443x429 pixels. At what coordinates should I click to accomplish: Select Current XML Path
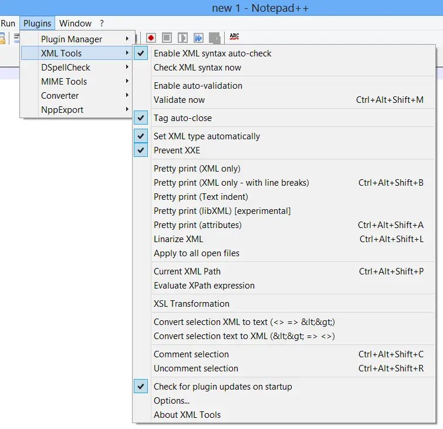284,272
